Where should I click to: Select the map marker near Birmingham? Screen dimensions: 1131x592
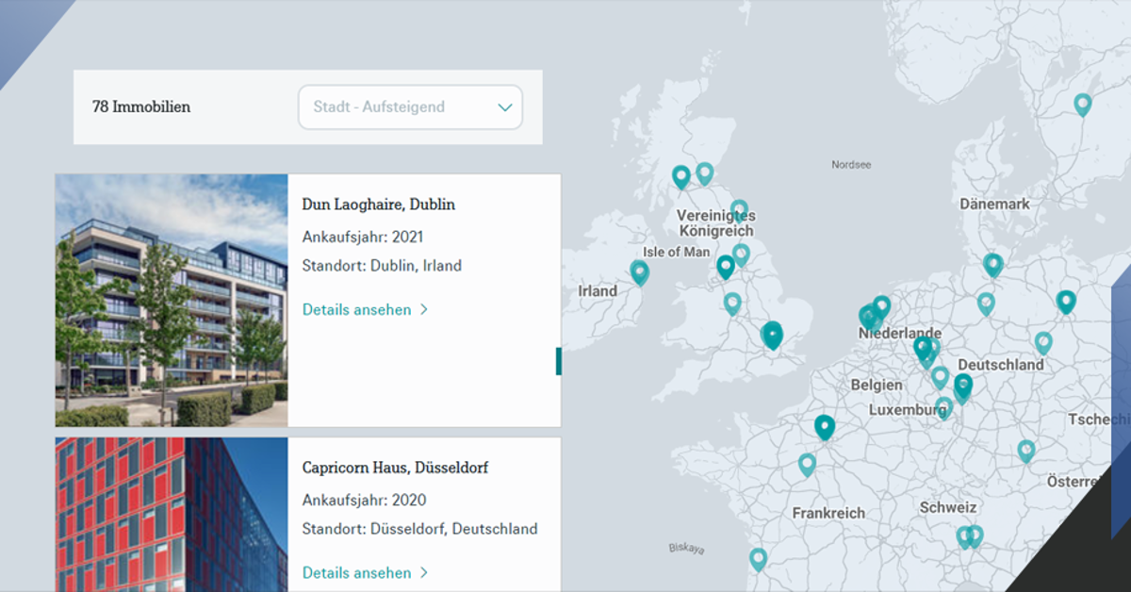click(731, 303)
